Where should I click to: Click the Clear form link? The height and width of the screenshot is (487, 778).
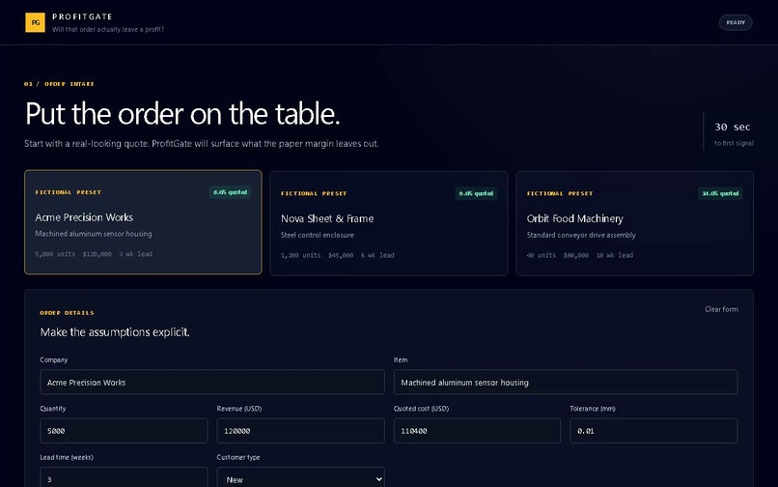pyautogui.click(x=721, y=309)
